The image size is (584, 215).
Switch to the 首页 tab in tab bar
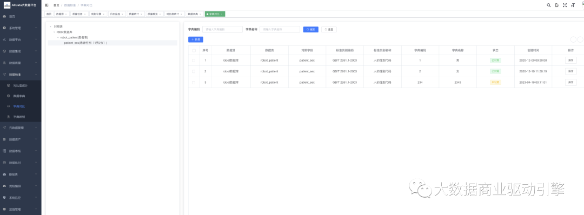[49, 14]
